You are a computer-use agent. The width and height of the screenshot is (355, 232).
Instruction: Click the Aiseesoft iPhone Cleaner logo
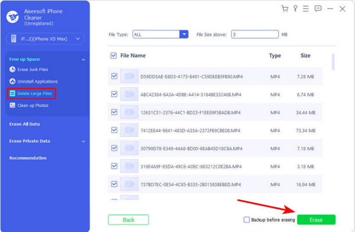pyautogui.click(x=12, y=16)
